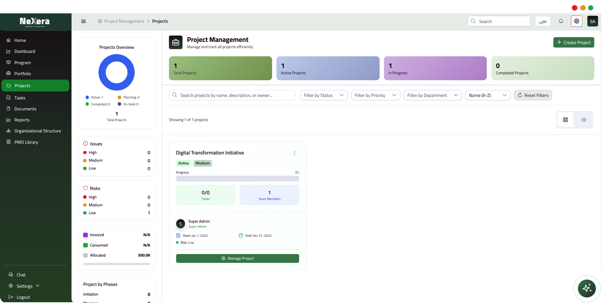The height and width of the screenshot is (303, 602).
Task: Switch to grid view
Action: coord(565,120)
